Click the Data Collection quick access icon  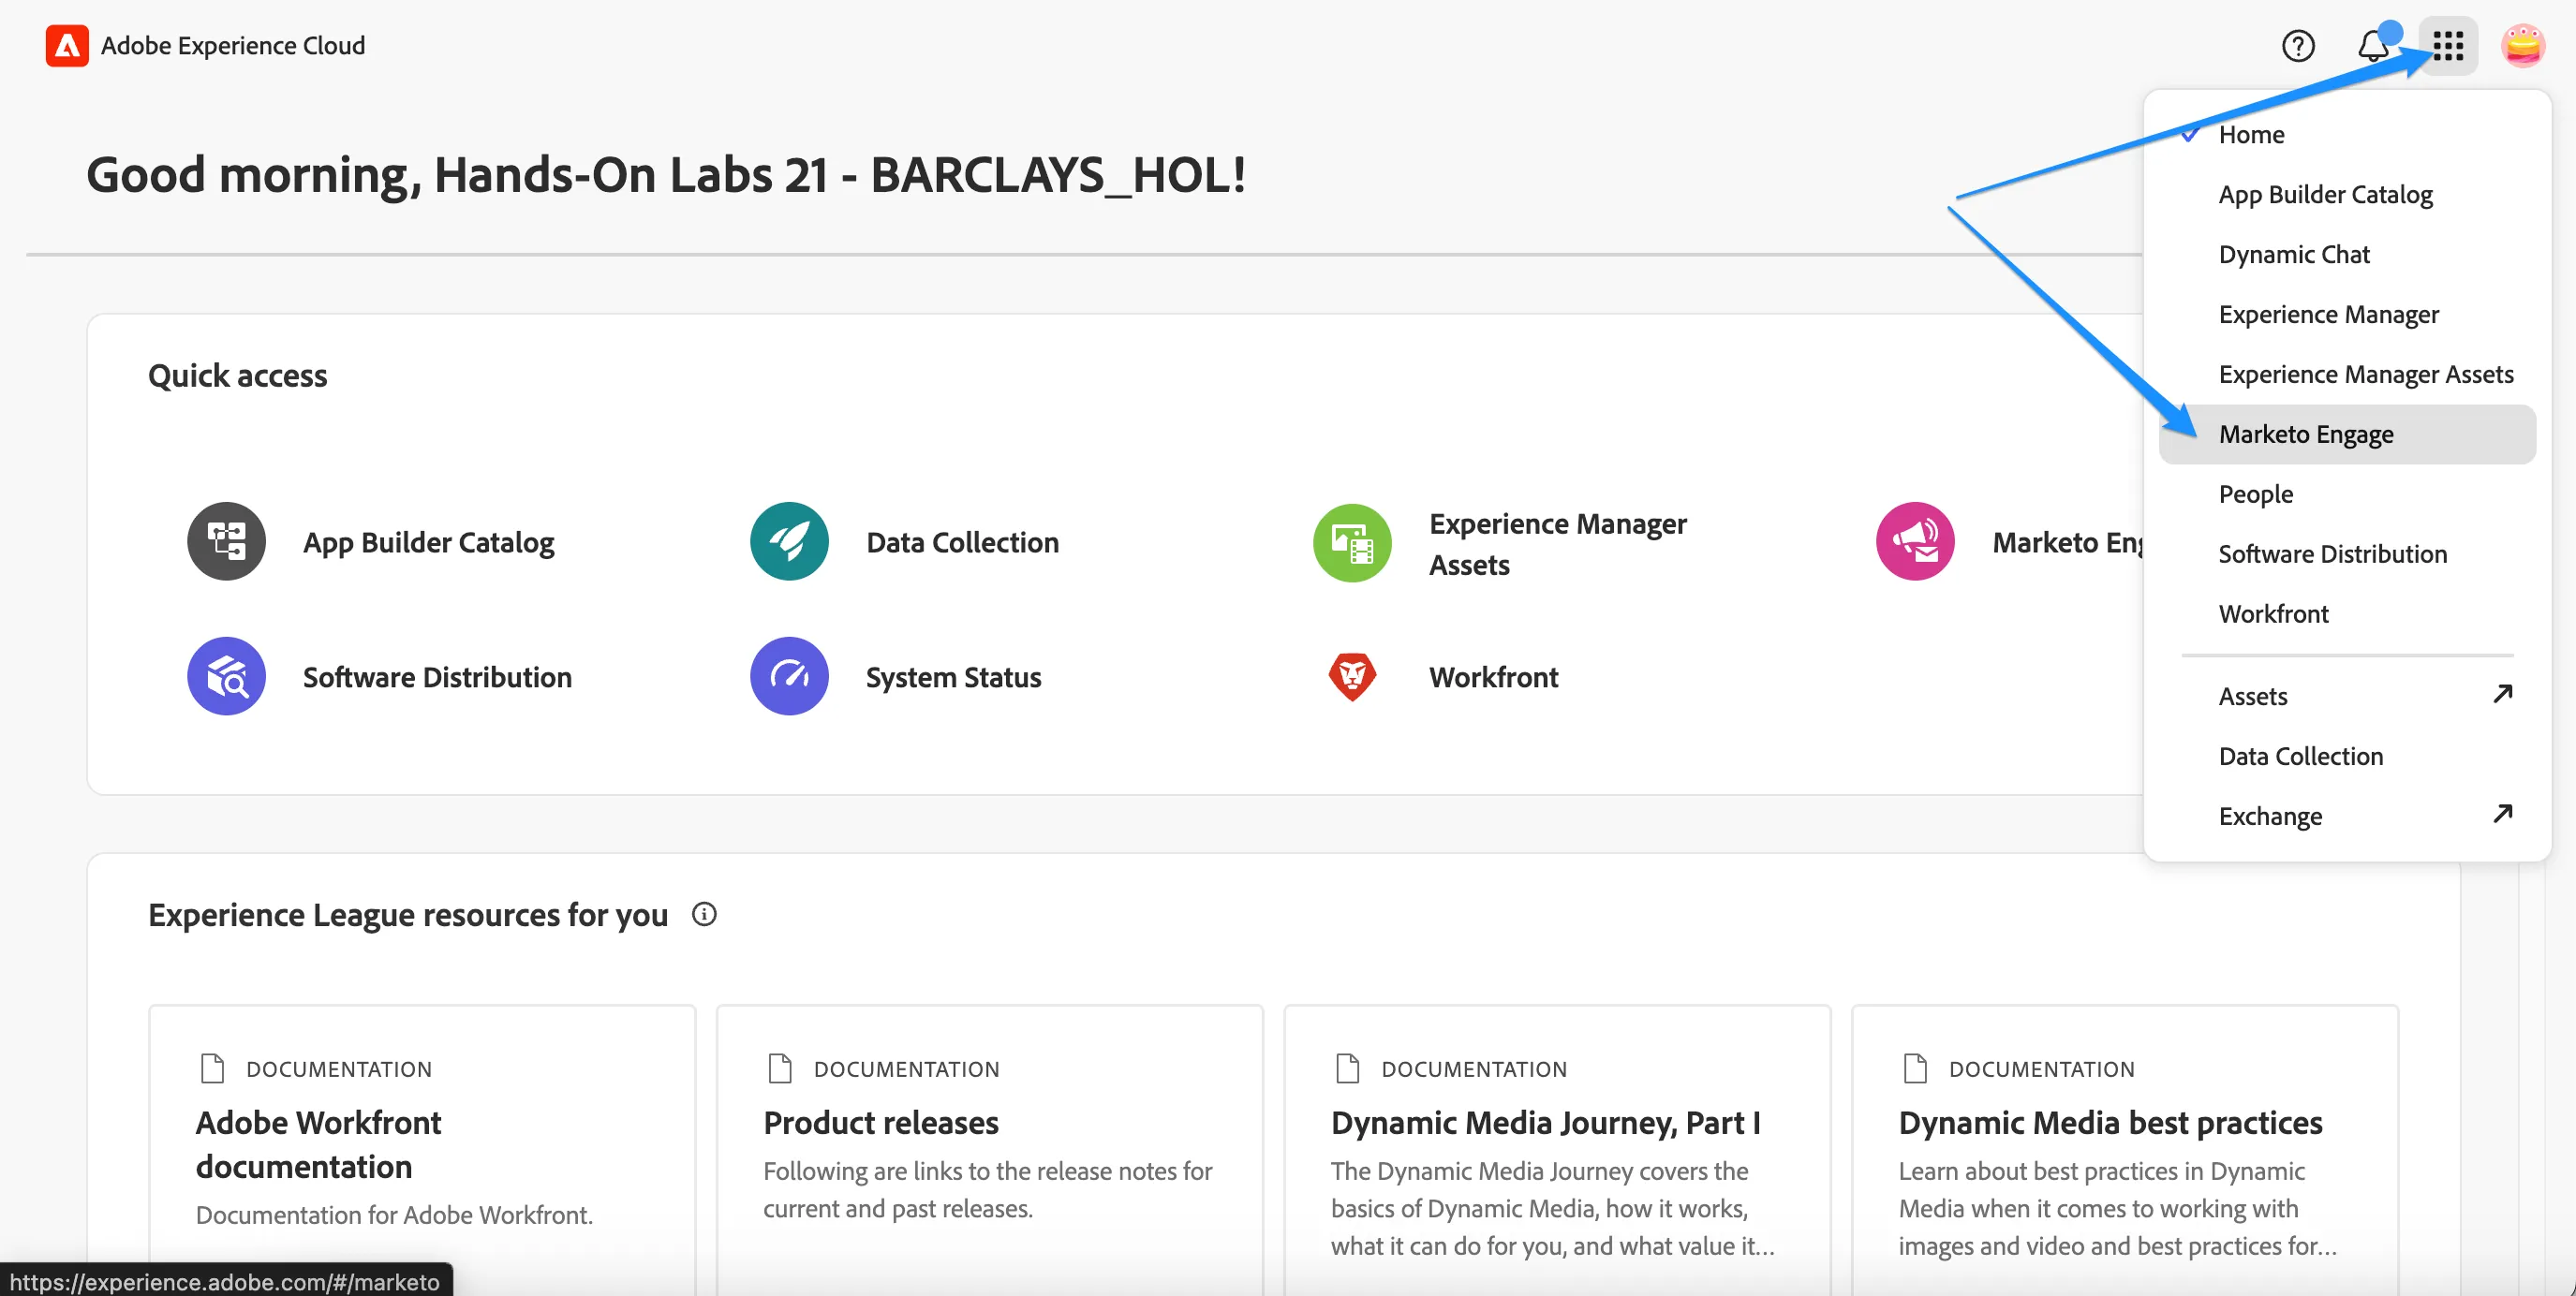pyautogui.click(x=789, y=541)
